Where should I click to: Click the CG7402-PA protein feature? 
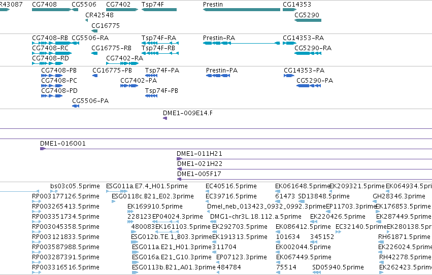[x=129, y=86]
